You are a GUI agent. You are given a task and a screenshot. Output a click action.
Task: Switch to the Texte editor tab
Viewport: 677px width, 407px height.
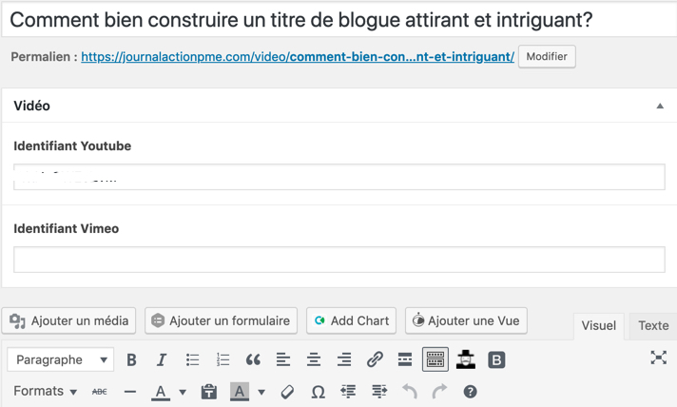[653, 326]
